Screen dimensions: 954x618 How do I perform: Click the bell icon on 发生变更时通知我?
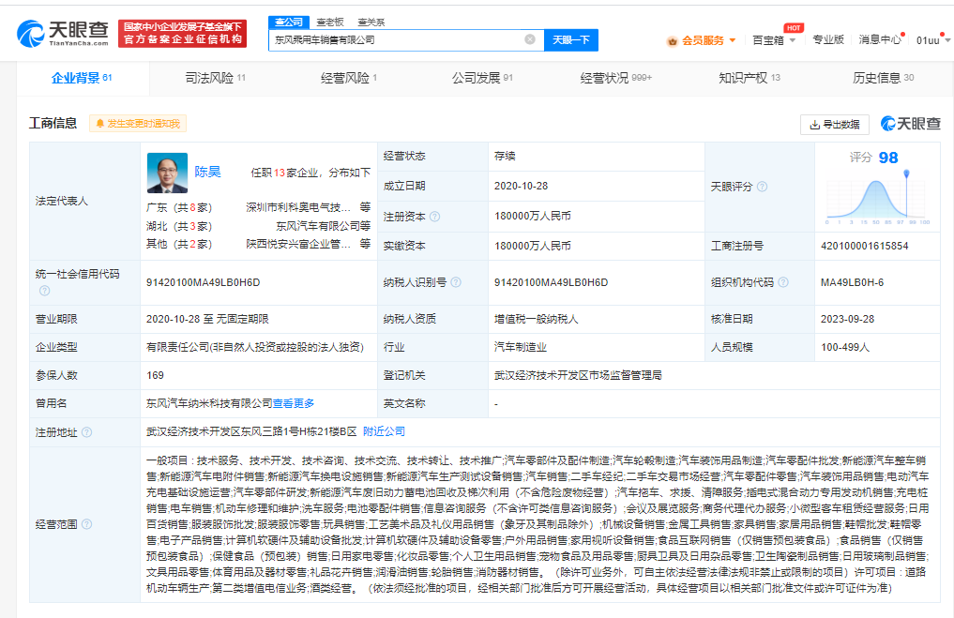[x=99, y=123]
